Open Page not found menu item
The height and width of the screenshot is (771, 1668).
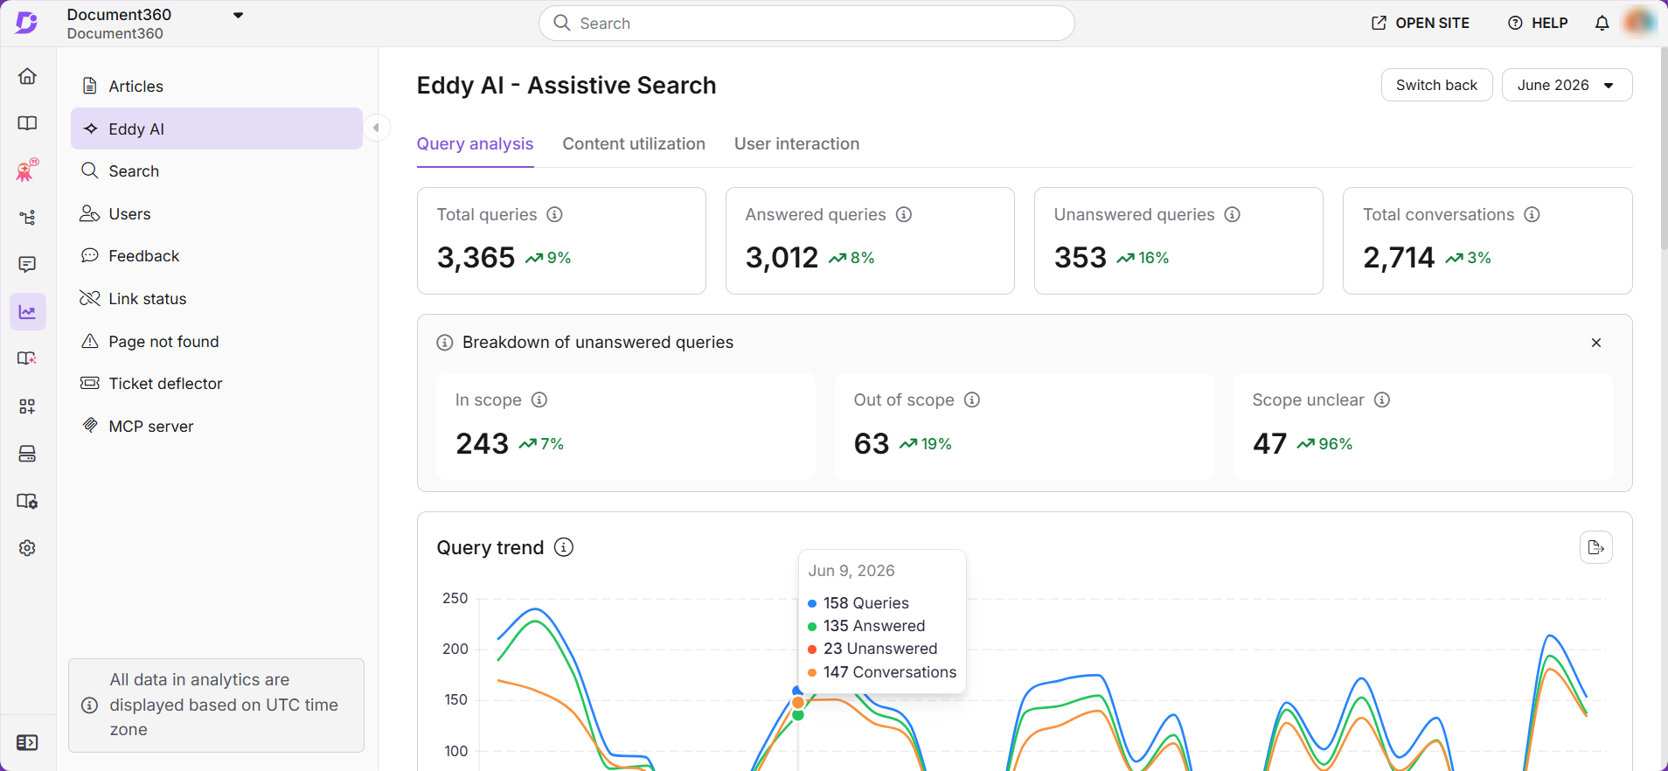(x=216, y=342)
